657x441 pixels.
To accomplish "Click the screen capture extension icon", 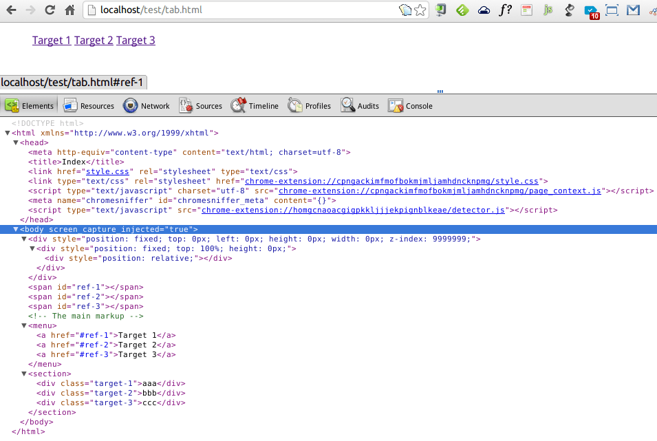I will click(x=612, y=10).
